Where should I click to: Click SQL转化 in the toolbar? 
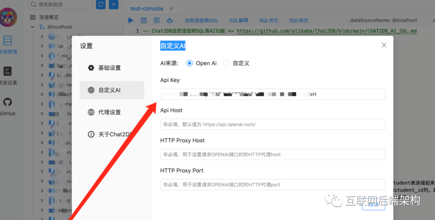coord(299,21)
